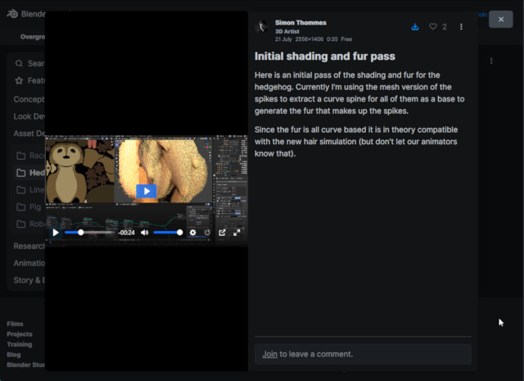Click the post title Initial shading and fur pass

325,57
